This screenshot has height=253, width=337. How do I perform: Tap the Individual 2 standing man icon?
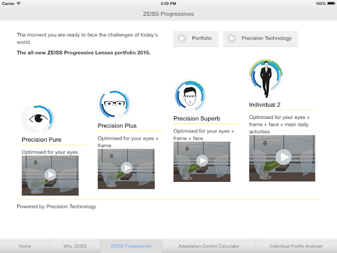coord(266,78)
